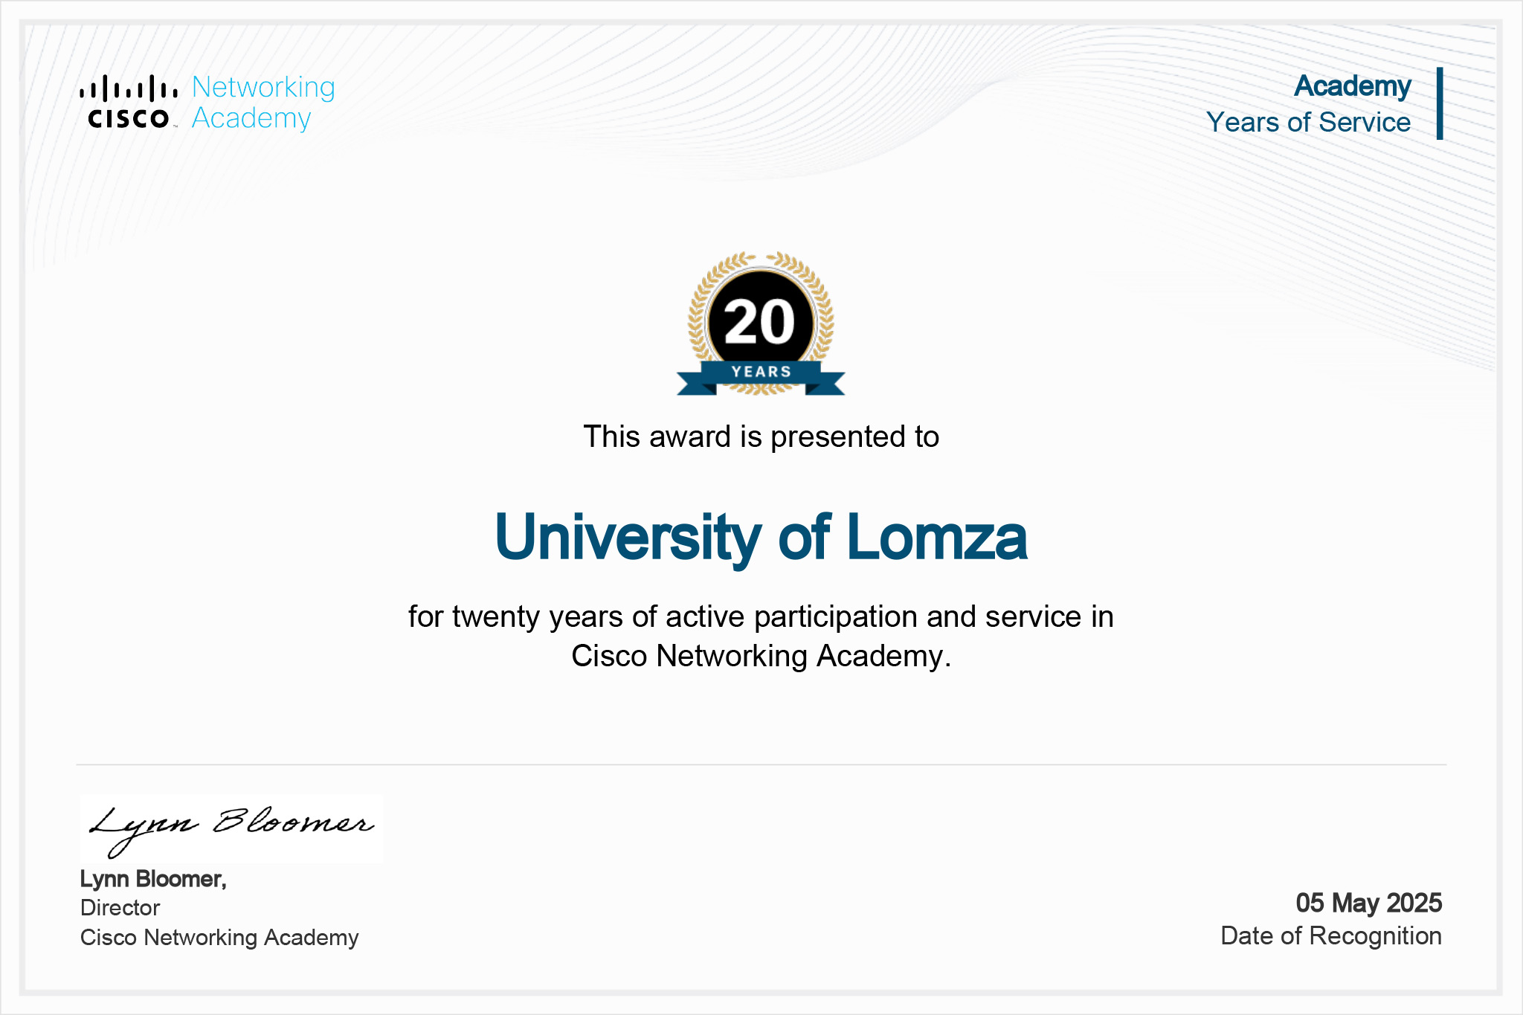
Task: Click the Director title text
Action: click(120, 908)
